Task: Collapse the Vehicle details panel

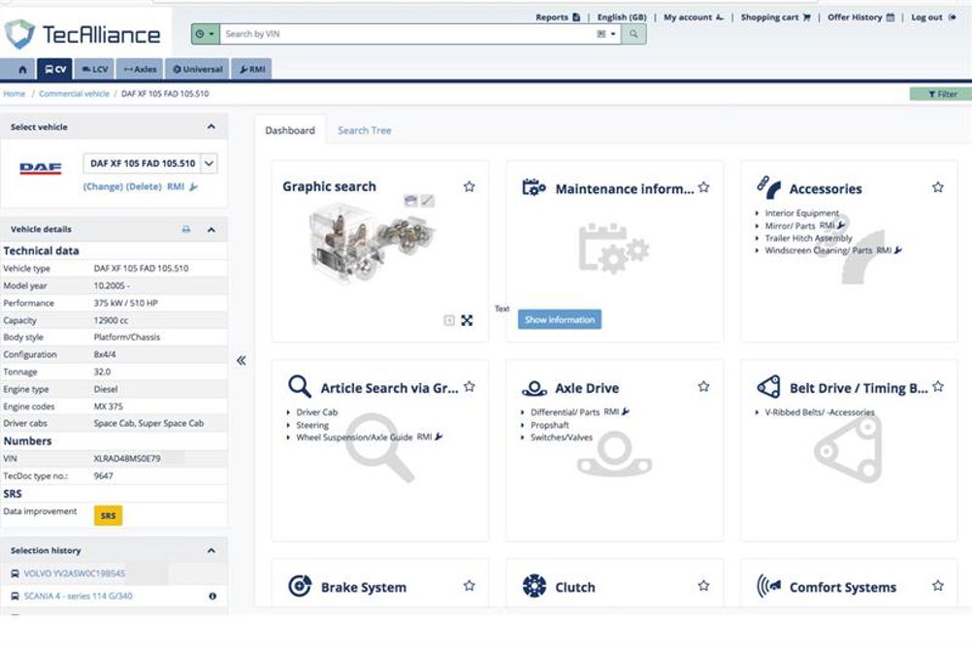Action: click(211, 230)
